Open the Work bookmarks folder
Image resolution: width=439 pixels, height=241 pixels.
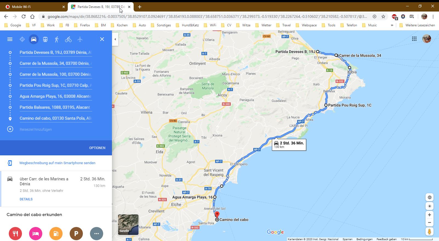pos(48,25)
